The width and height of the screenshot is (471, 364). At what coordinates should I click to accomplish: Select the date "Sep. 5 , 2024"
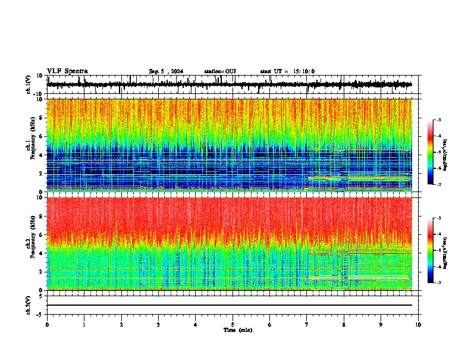[x=166, y=71]
